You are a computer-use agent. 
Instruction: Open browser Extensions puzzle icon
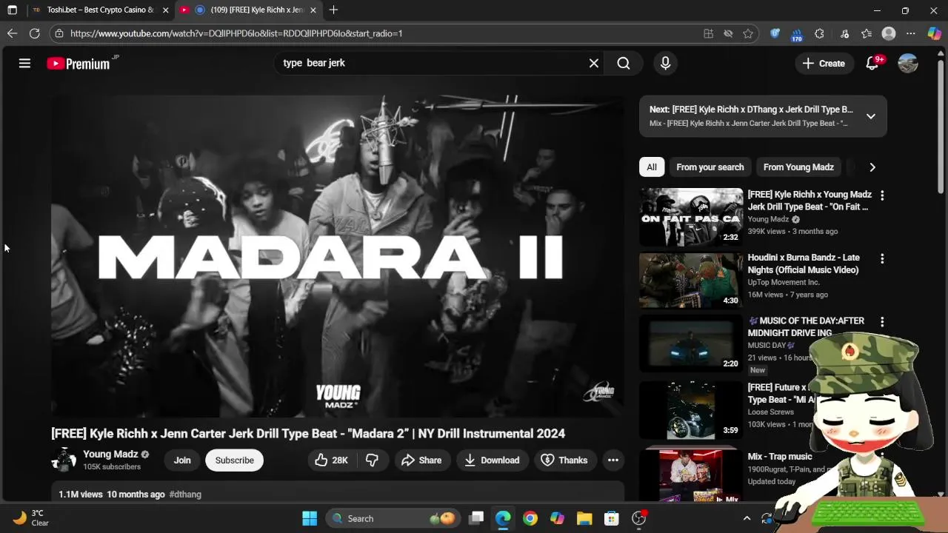coord(819,33)
